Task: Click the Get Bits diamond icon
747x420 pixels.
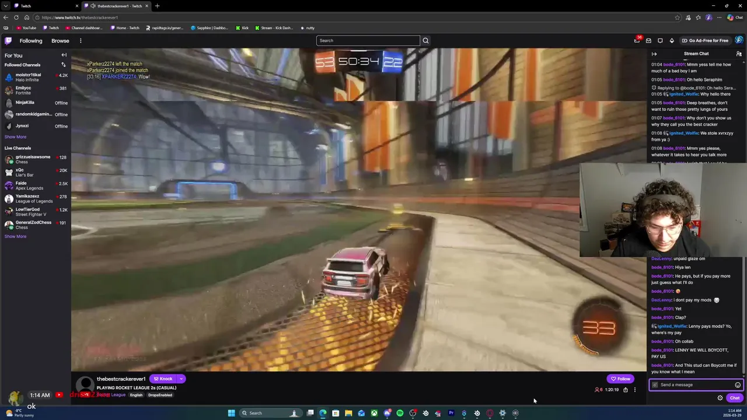Action: pyautogui.click(x=672, y=40)
